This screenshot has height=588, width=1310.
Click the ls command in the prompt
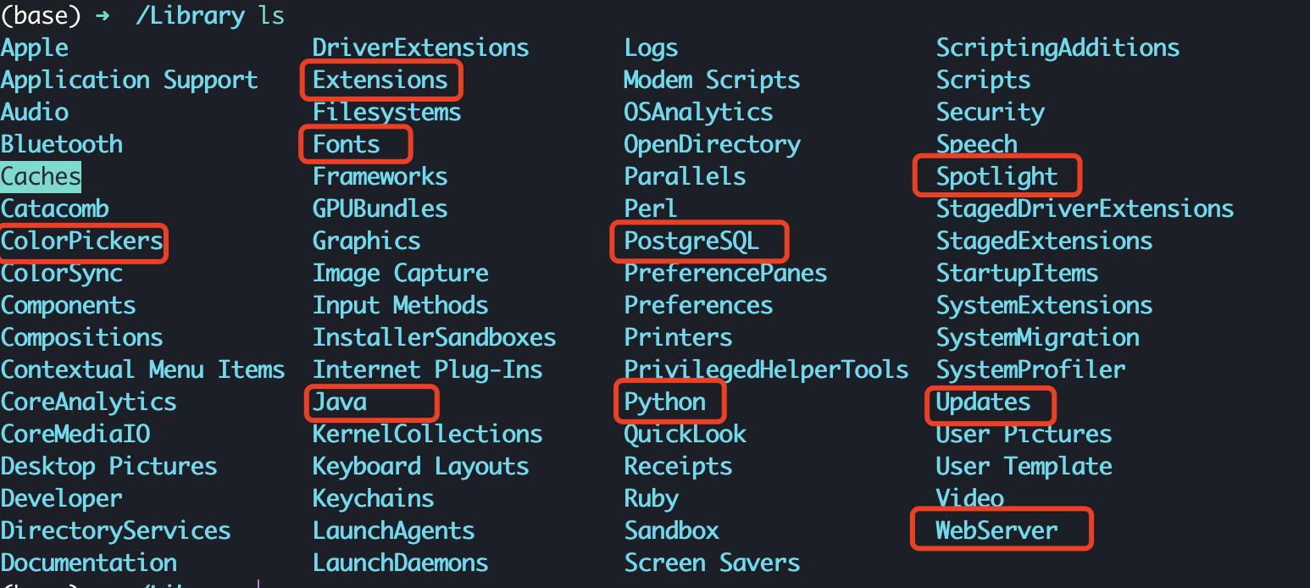point(272,16)
